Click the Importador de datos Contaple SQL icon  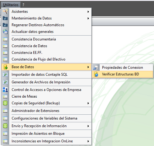tap(5, 75)
